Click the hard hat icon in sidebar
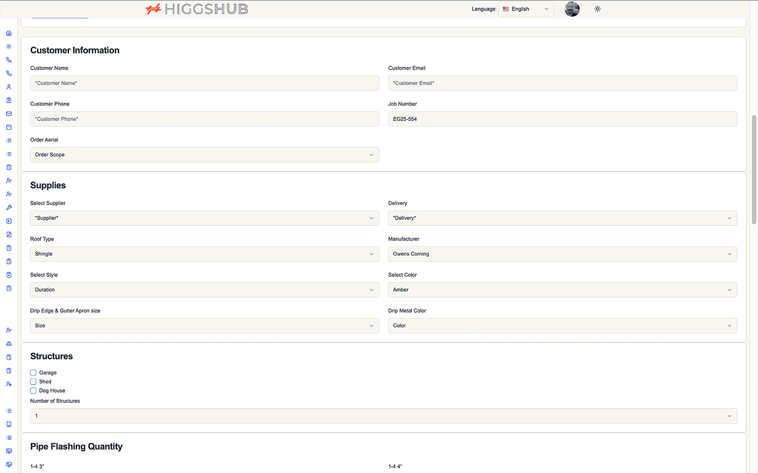 click(x=9, y=344)
